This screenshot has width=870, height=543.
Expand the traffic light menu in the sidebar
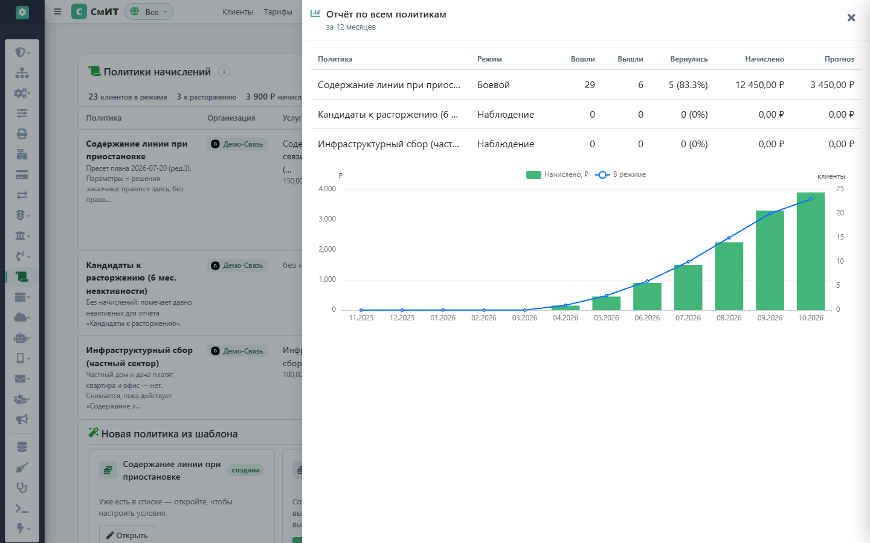(22, 215)
